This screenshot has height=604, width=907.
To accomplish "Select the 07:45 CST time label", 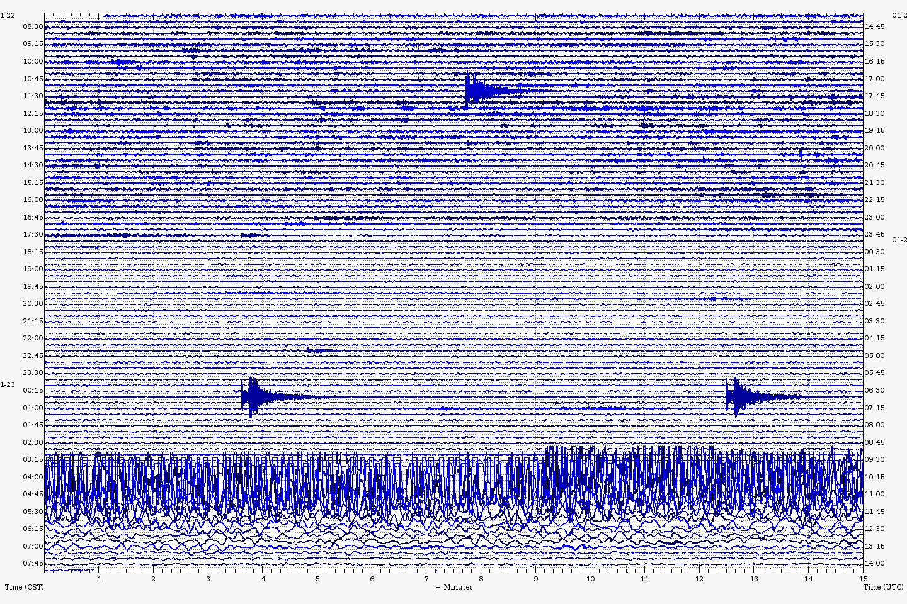I will (x=33, y=563).
